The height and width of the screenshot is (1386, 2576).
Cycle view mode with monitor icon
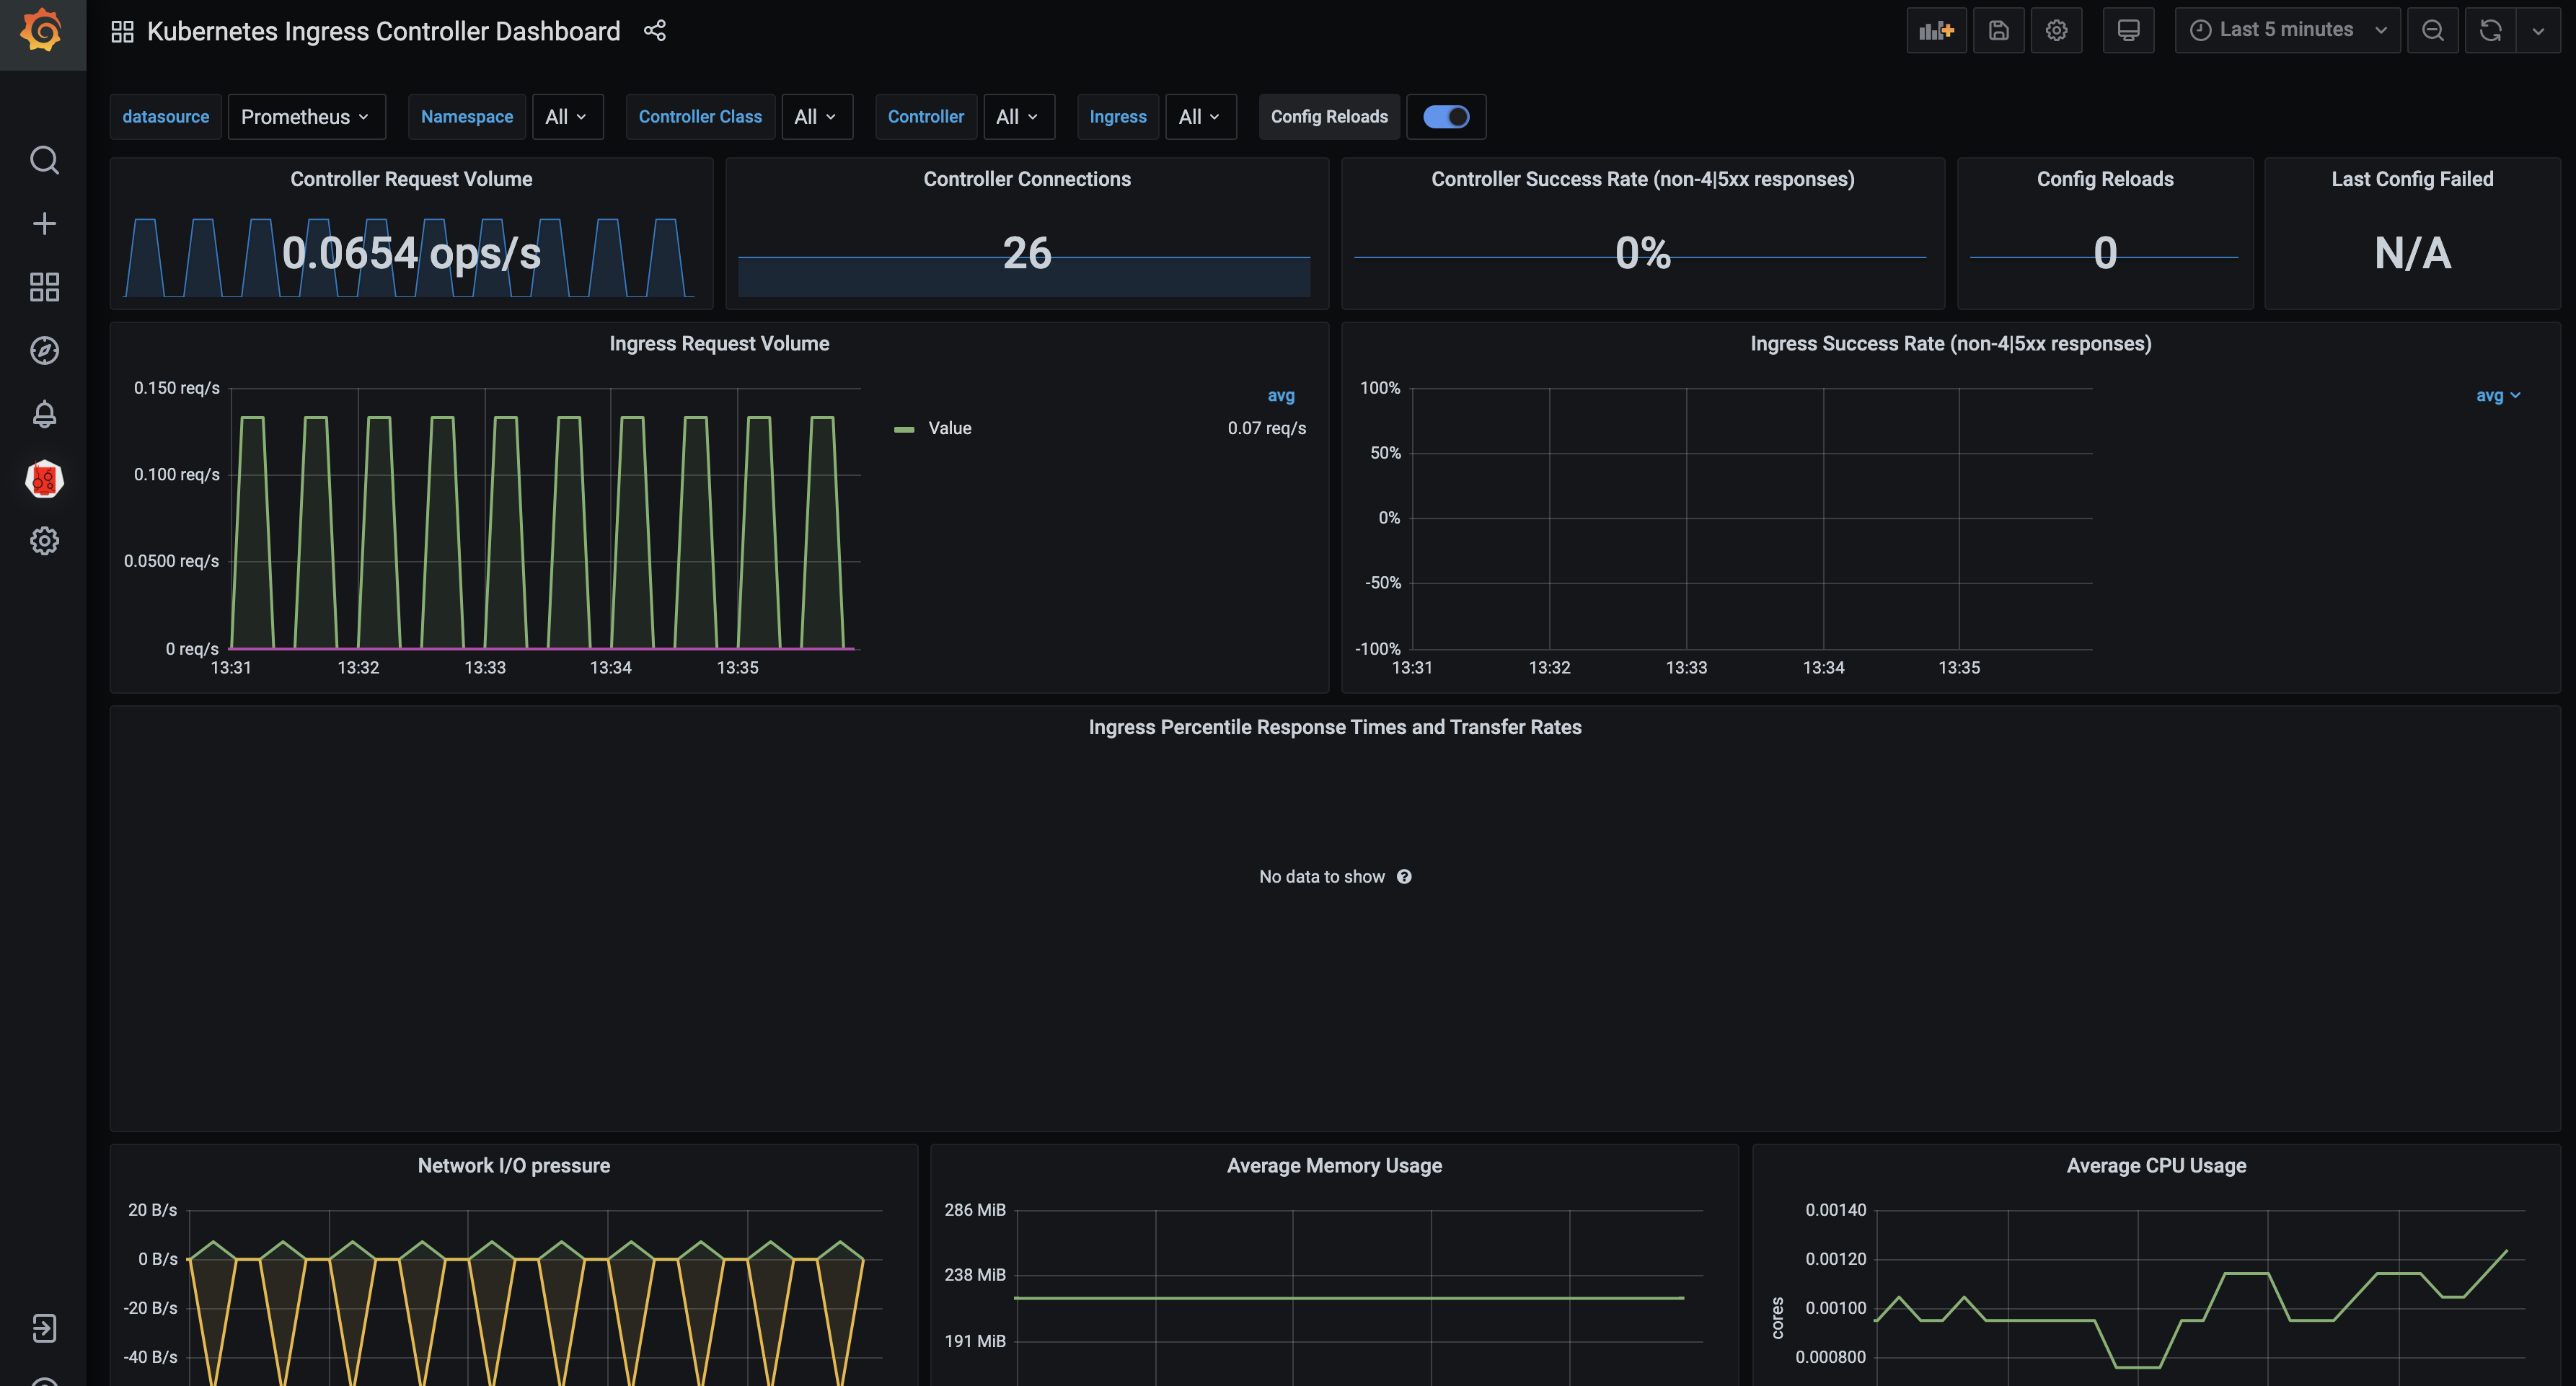point(2128,30)
